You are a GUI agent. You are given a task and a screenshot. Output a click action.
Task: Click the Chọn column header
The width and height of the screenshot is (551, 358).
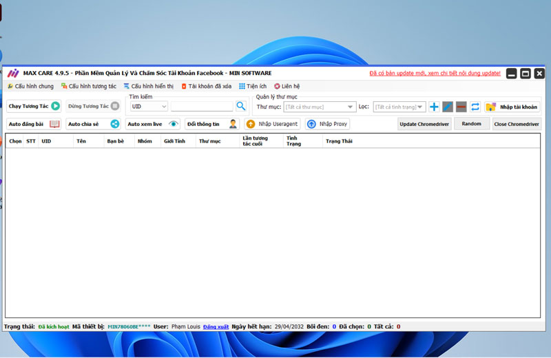point(14,141)
